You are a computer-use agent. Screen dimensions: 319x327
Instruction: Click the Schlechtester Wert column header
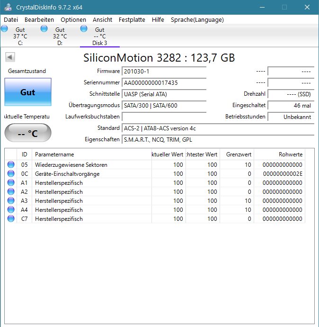(203, 154)
